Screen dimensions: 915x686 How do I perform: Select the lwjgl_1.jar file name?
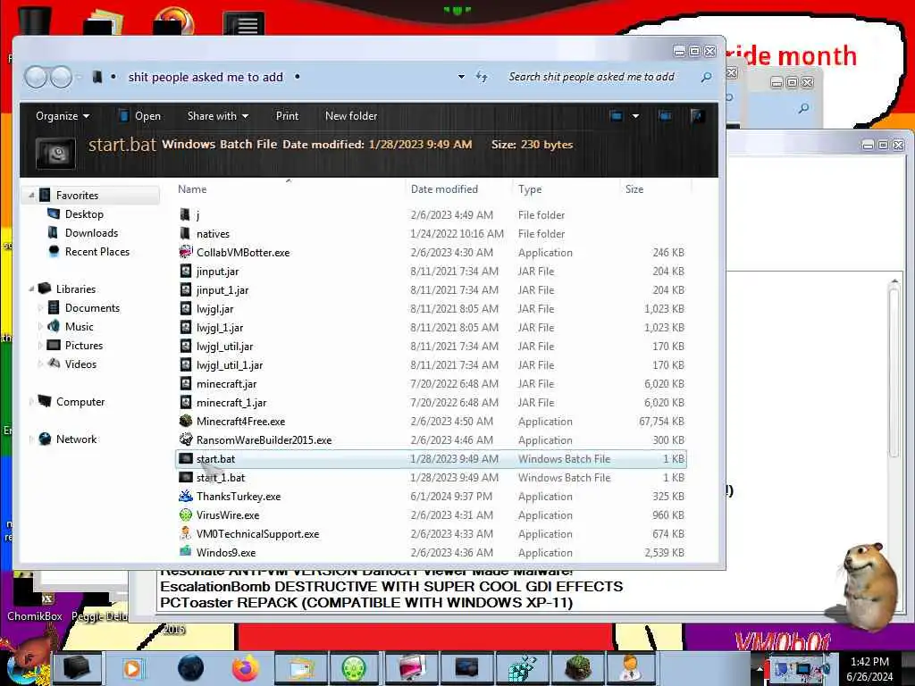click(220, 327)
